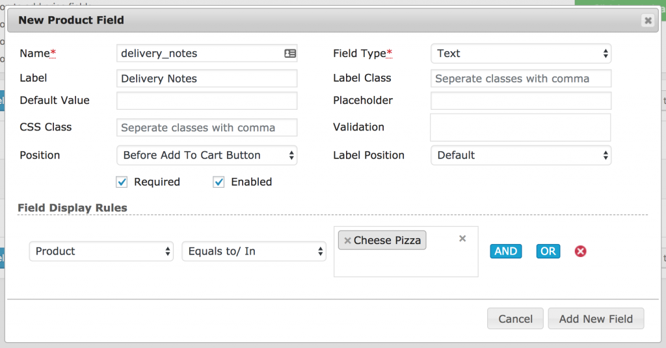Focus the Default Value input
Screen dimensions: 666x348
tap(207, 101)
